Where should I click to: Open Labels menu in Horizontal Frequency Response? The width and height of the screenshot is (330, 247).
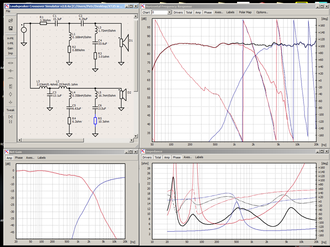click(230, 12)
